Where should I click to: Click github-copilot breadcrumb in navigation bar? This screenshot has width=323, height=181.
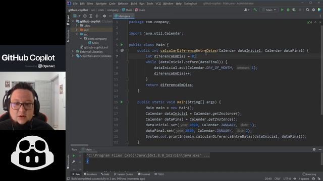coord(78,10)
